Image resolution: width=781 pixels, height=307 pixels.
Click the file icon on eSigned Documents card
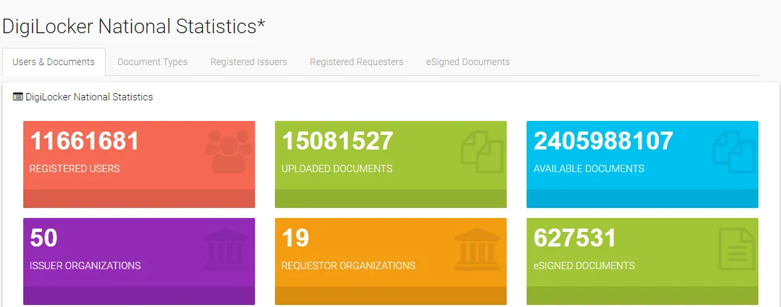pos(737,249)
